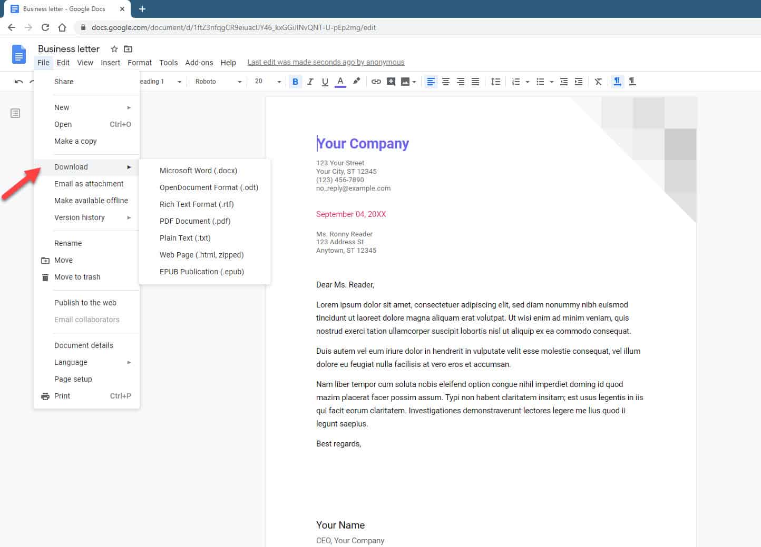Open a new browser tab
This screenshot has width=761, height=547.
click(x=142, y=9)
